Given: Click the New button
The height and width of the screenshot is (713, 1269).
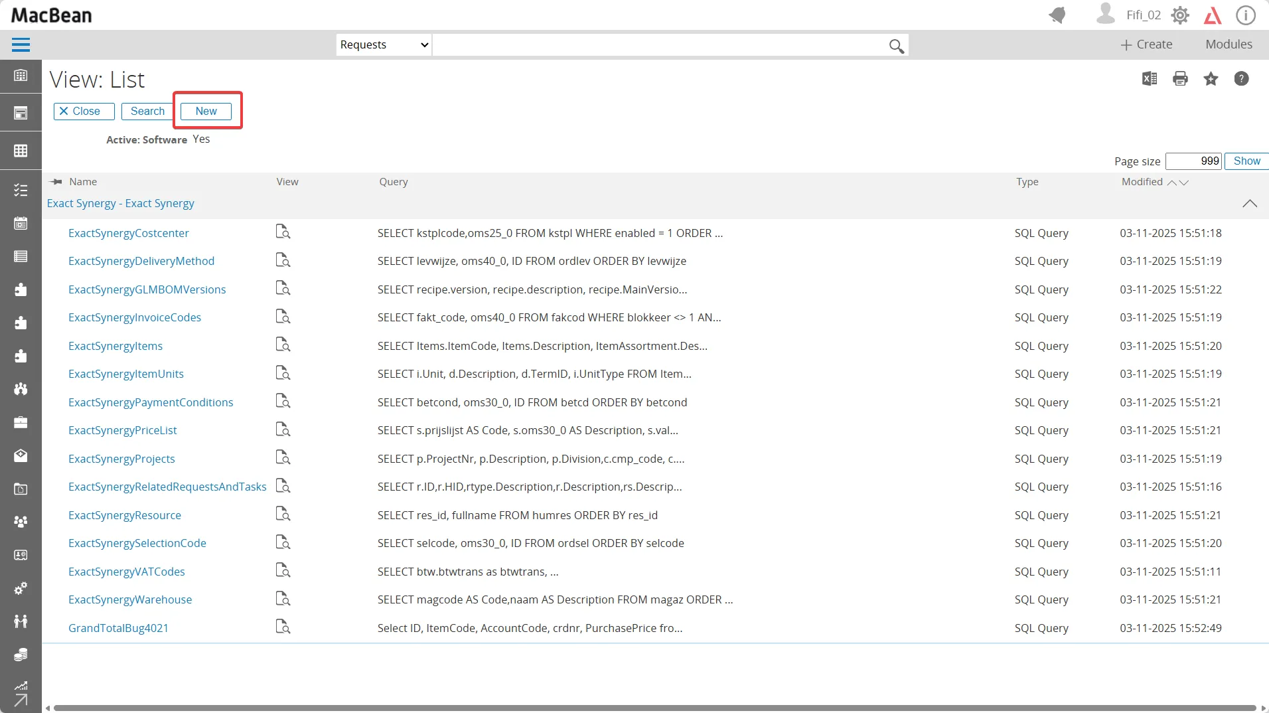Looking at the screenshot, I should click(206, 111).
